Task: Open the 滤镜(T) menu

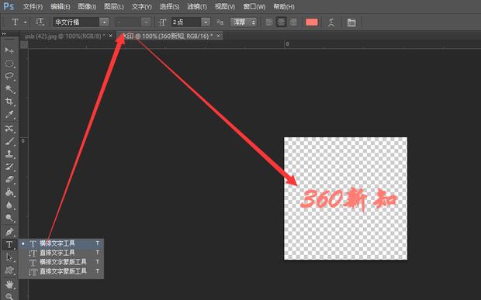Action: tap(197, 6)
